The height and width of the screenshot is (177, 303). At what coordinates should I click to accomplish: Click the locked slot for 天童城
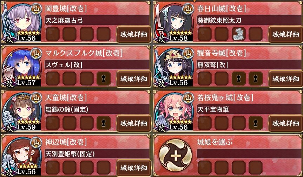(x=104, y=123)
